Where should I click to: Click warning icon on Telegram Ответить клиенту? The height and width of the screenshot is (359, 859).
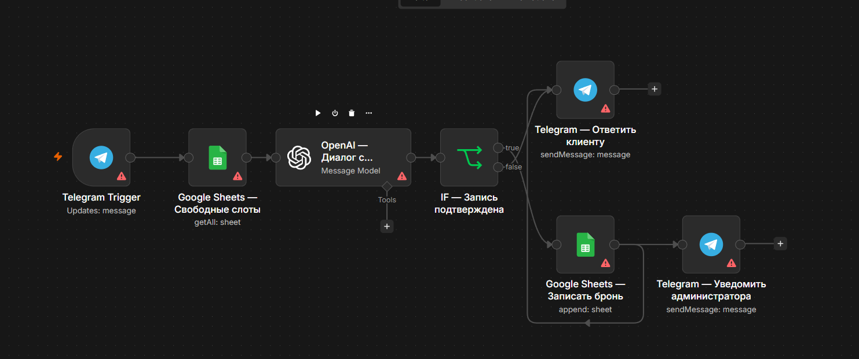click(x=605, y=109)
